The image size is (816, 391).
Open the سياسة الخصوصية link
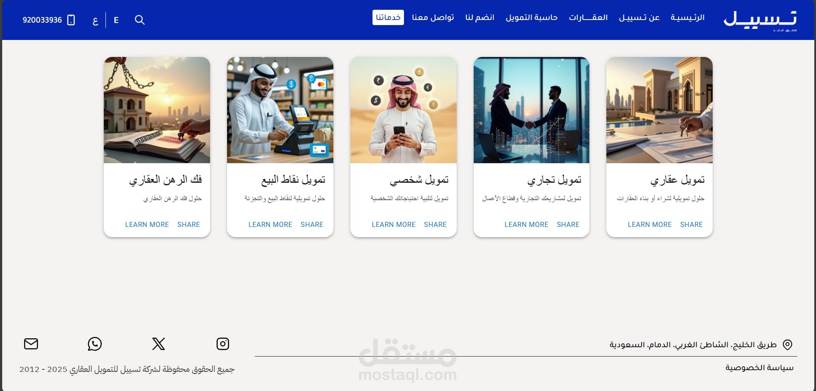coord(759,368)
